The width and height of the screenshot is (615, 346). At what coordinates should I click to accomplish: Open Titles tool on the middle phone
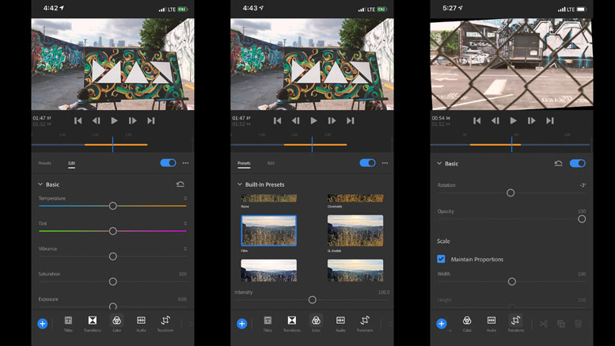[268, 324]
